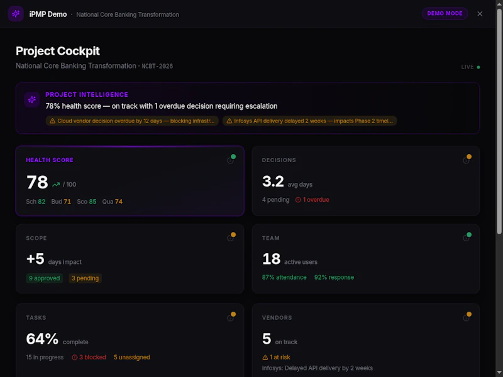503x377 pixels.
Task: Select the Tasks card heading
Action: (36, 318)
